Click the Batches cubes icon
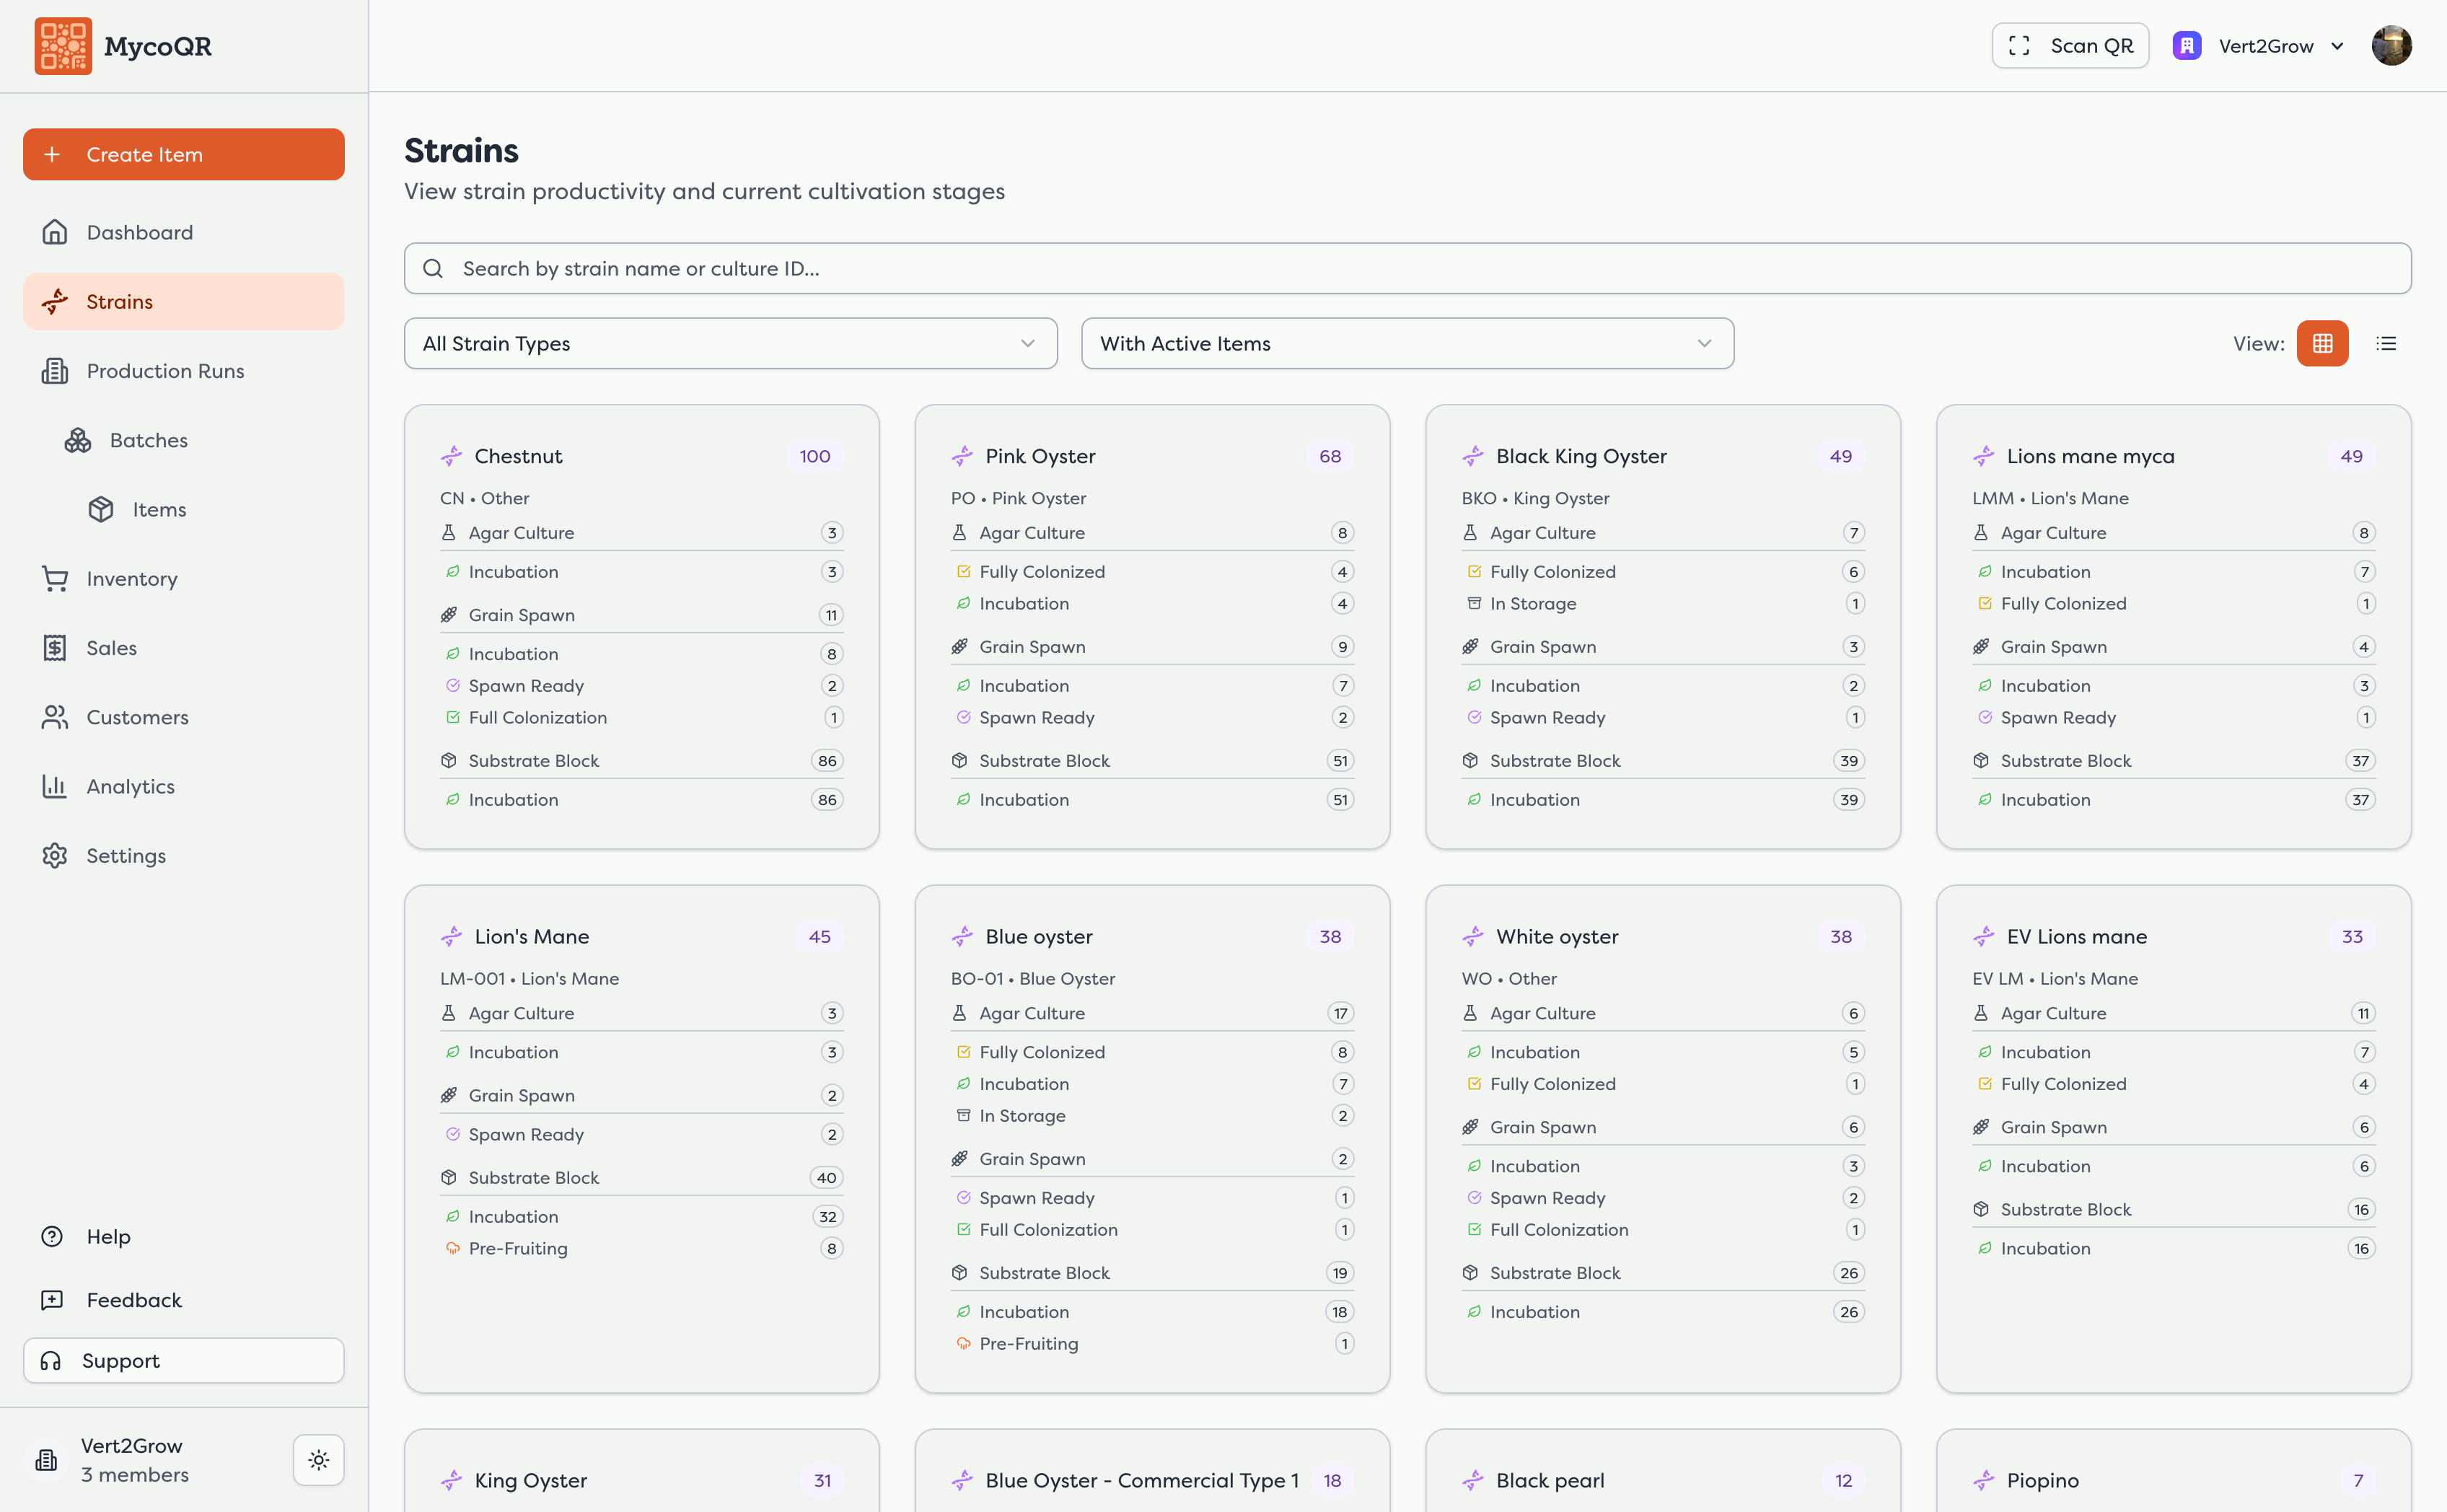 coord(78,440)
